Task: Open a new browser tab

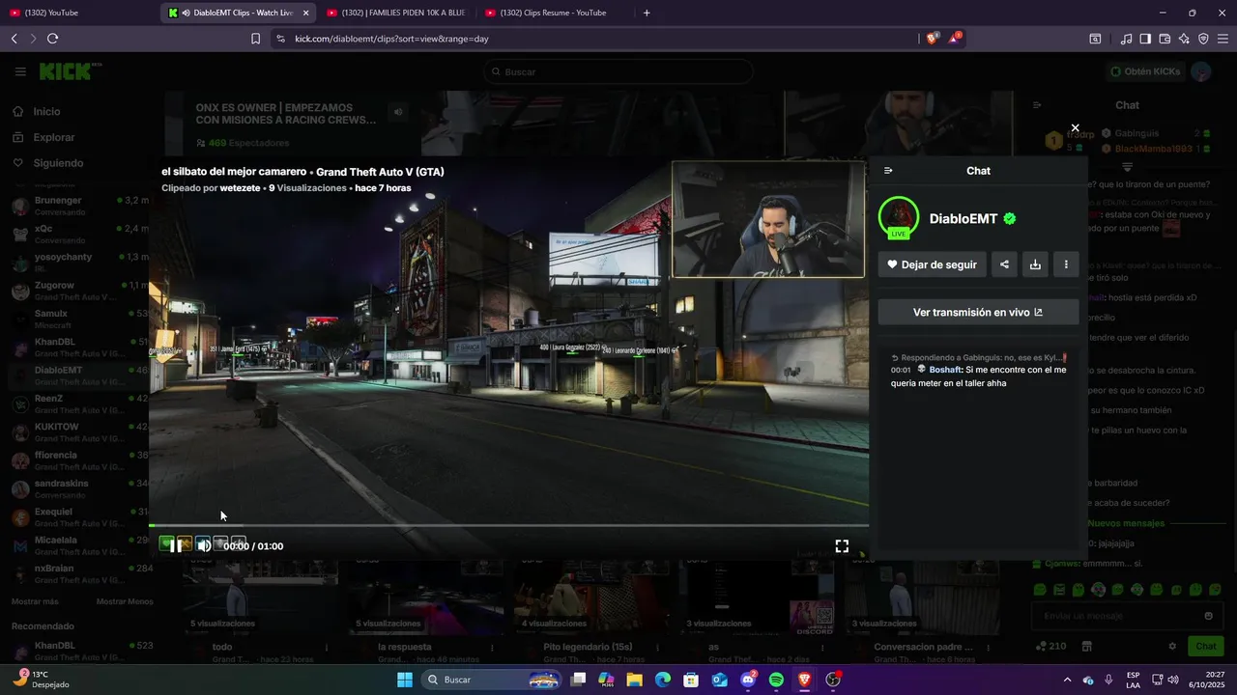Action: (x=647, y=13)
